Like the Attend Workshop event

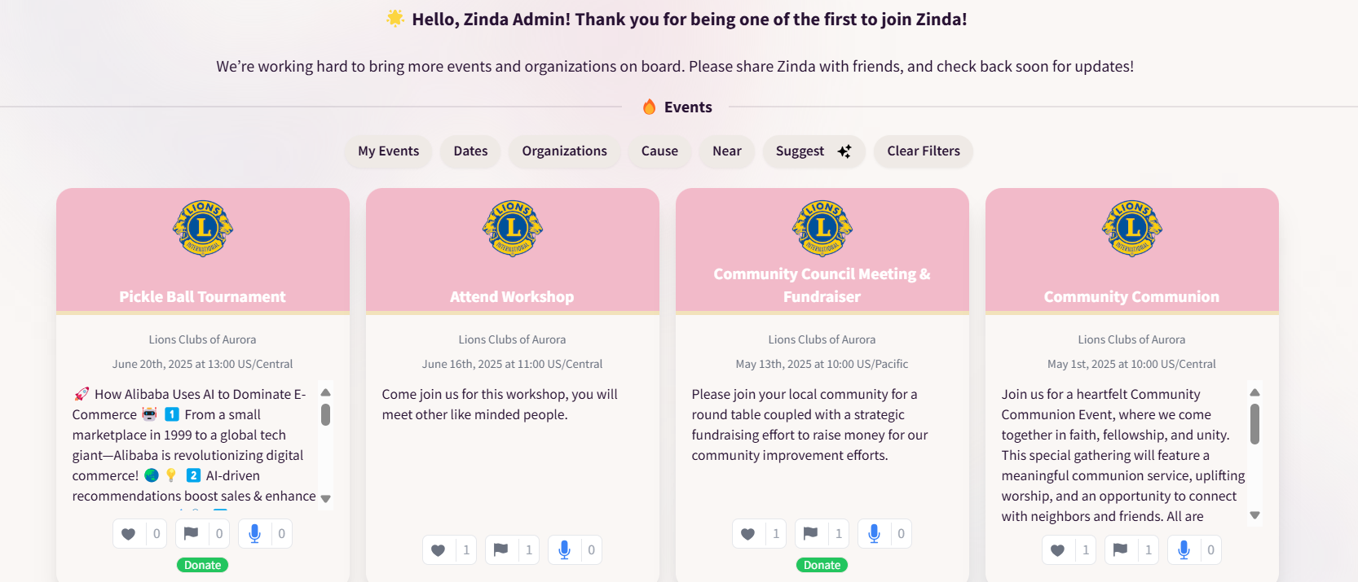[x=439, y=550]
